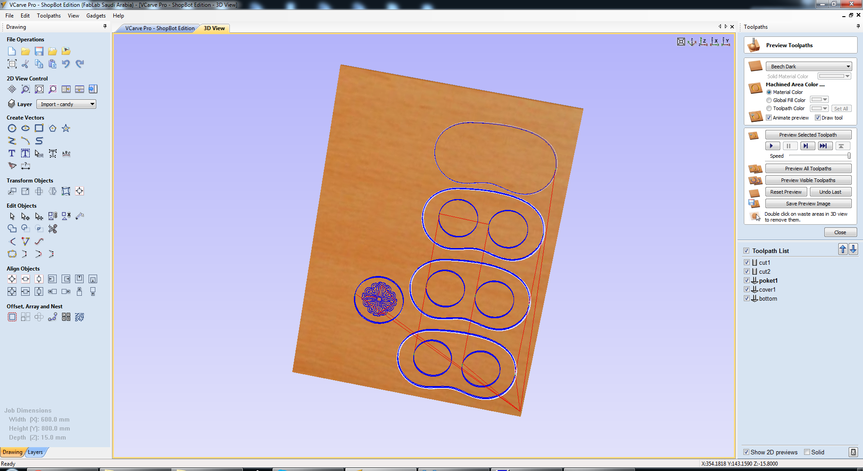Switch to VCarve Pro - ShopBot Edition tab
The height and width of the screenshot is (471, 863).
coord(160,28)
